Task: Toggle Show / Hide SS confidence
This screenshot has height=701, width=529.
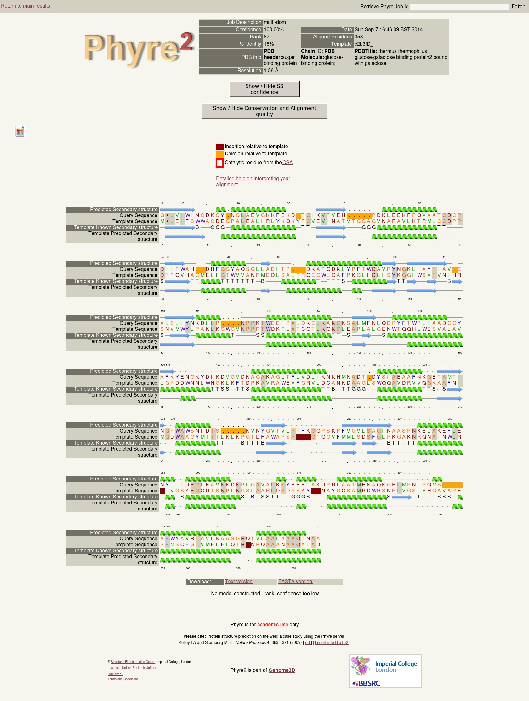Action: 264,89
